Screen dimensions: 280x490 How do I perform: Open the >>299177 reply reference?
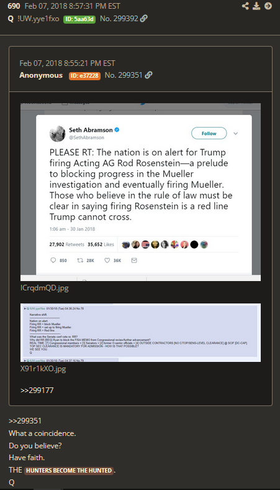pyautogui.click(x=37, y=391)
